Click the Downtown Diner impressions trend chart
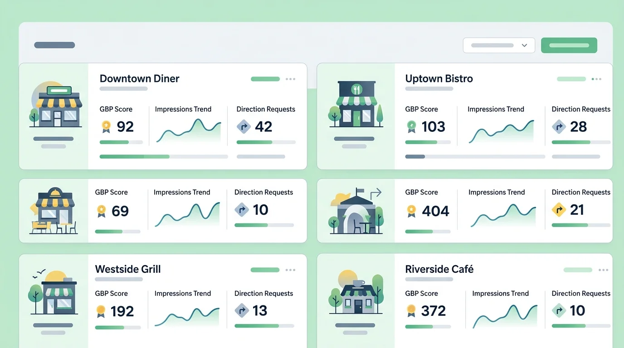The width and height of the screenshot is (624, 348). click(189, 131)
